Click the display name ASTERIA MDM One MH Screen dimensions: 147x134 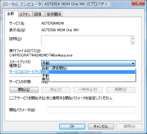coord(60,30)
